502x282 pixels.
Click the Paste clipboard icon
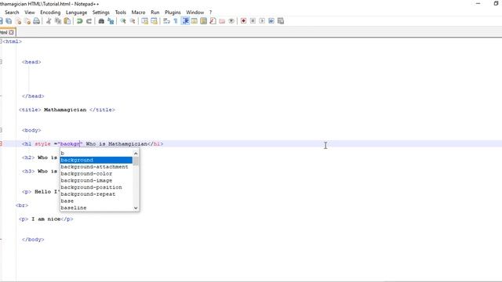point(67,21)
